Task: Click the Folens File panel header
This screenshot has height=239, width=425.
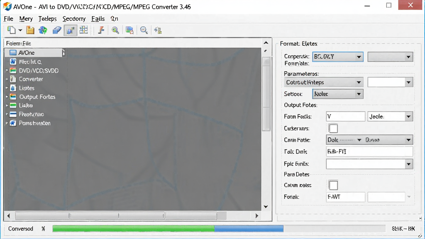Action: tap(19, 43)
